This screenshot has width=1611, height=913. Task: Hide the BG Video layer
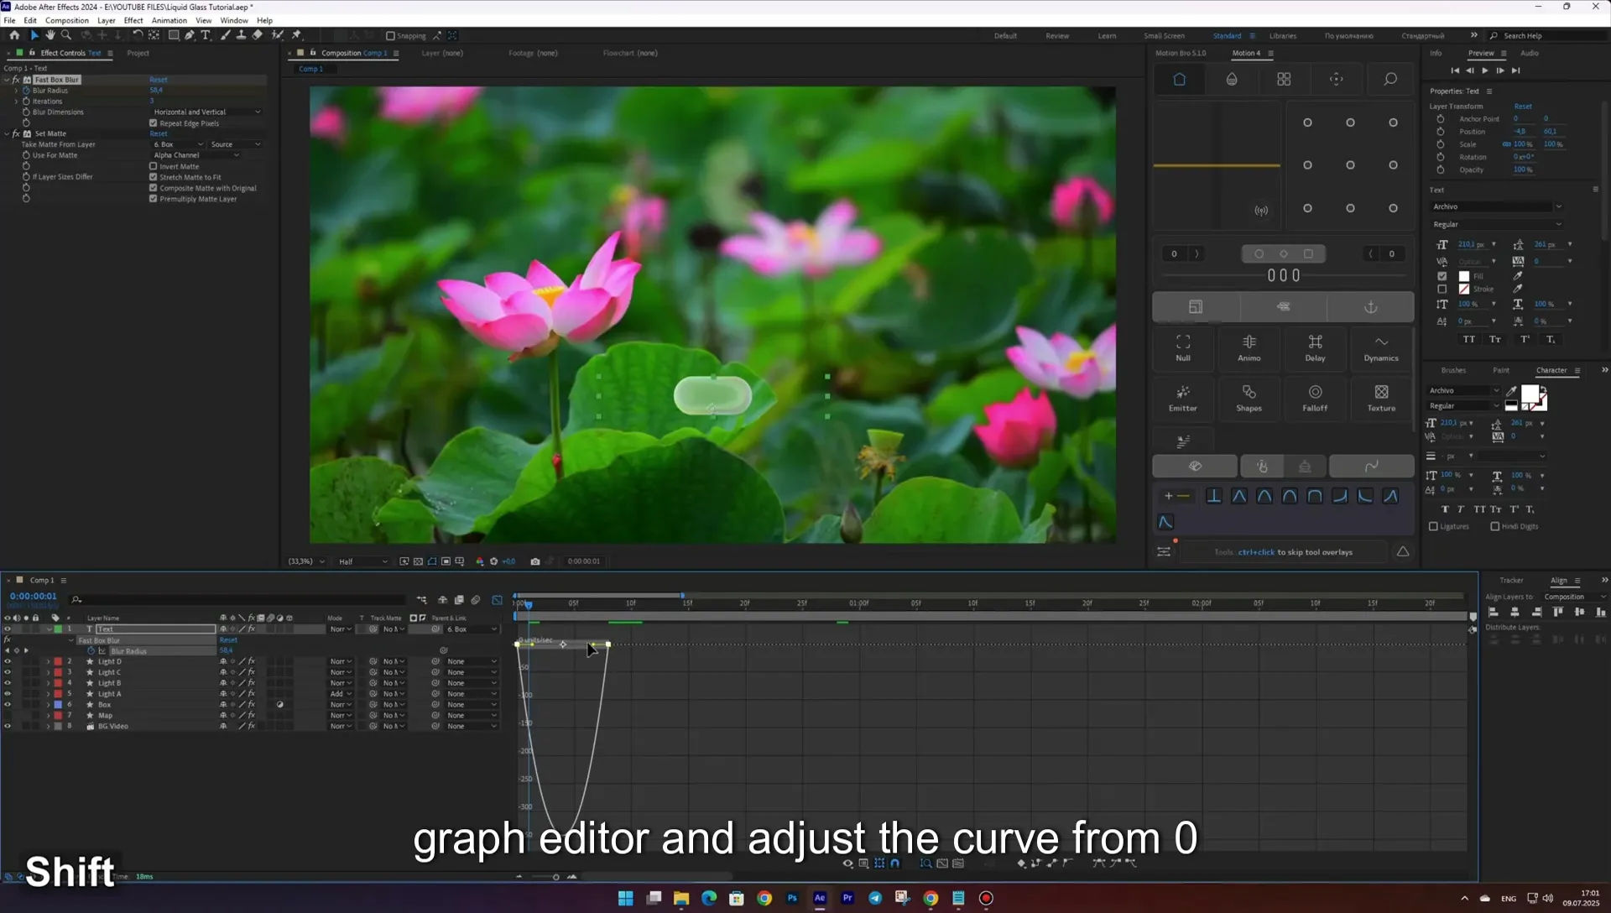coord(8,727)
